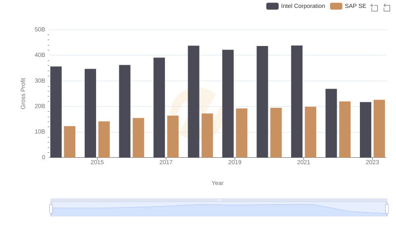Screen dimensions: 396x228
Task: Click the Intel Corporation legend color swatch
Action: click(x=272, y=6)
